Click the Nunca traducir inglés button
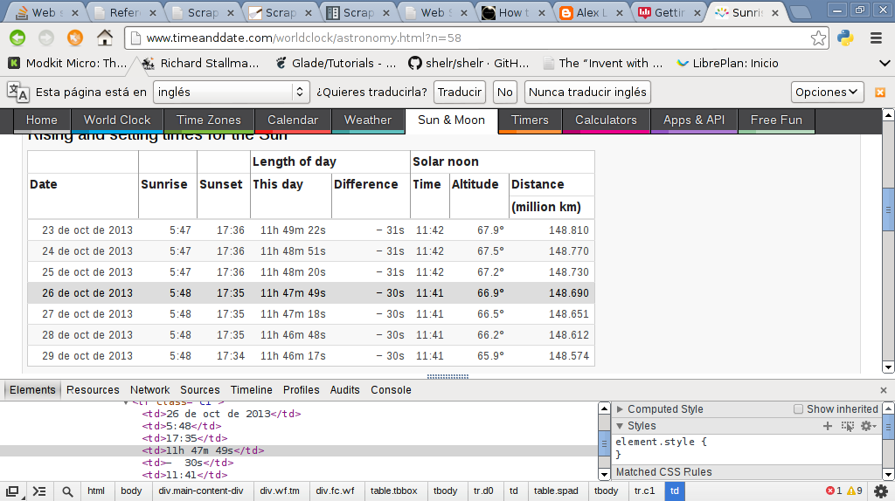895x501 pixels. coord(588,92)
